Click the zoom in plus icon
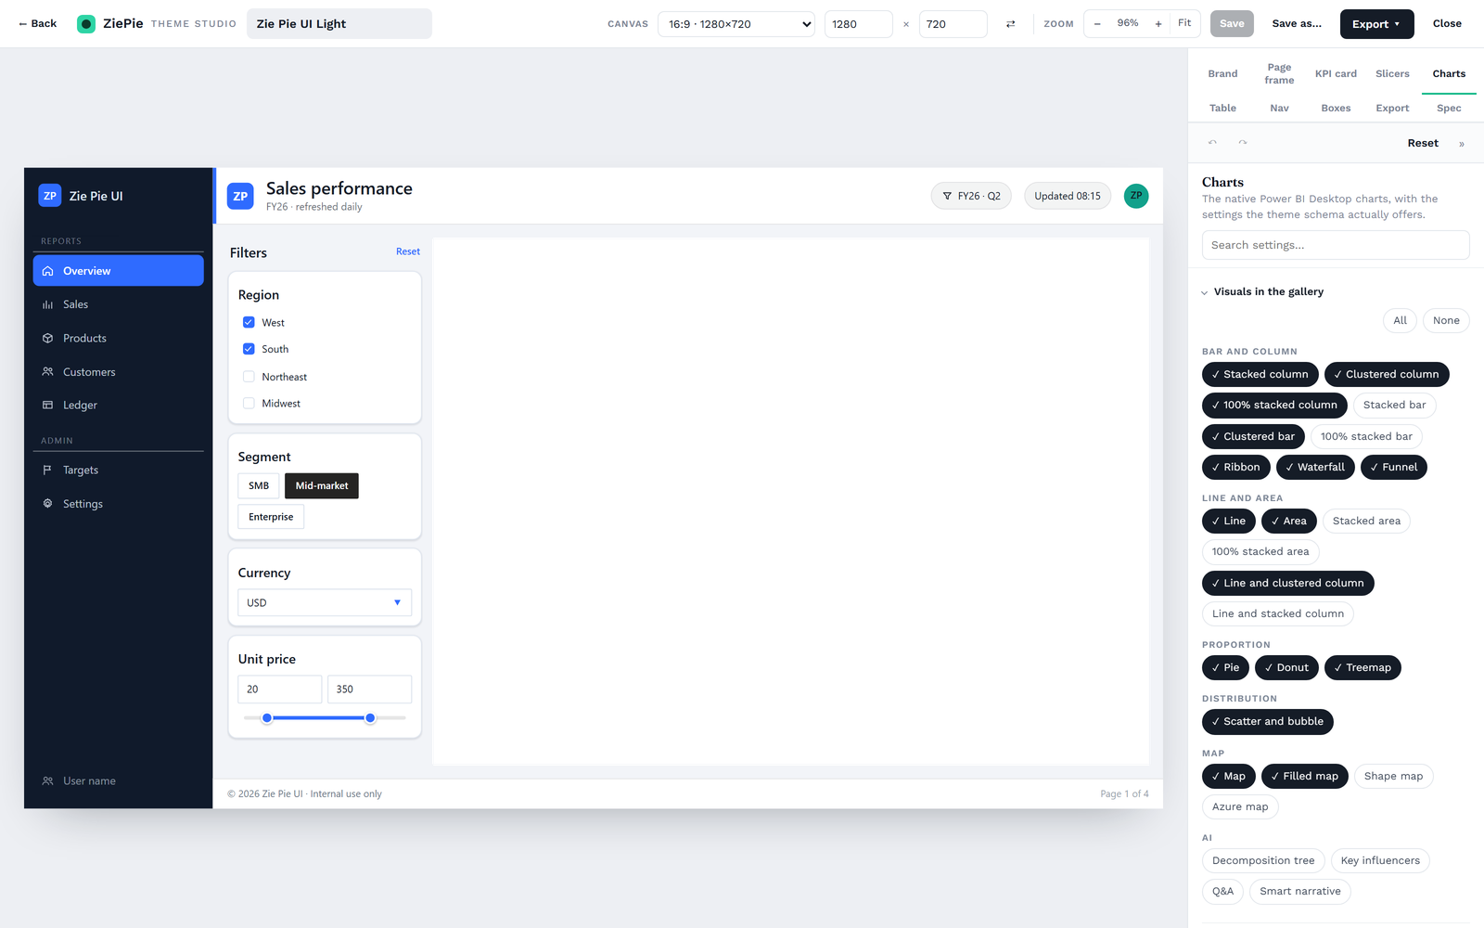The width and height of the screenshot is (1484, 928). coord(1158,24)
